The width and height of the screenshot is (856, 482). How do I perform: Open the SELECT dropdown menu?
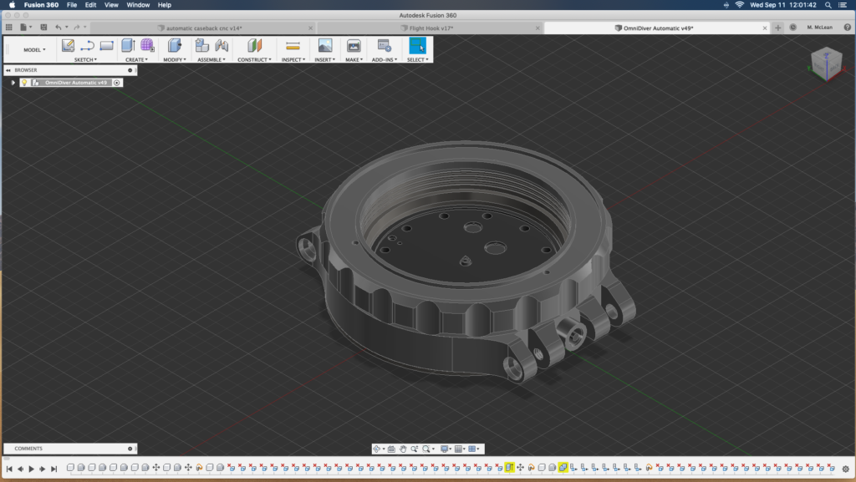coord(417,60)
